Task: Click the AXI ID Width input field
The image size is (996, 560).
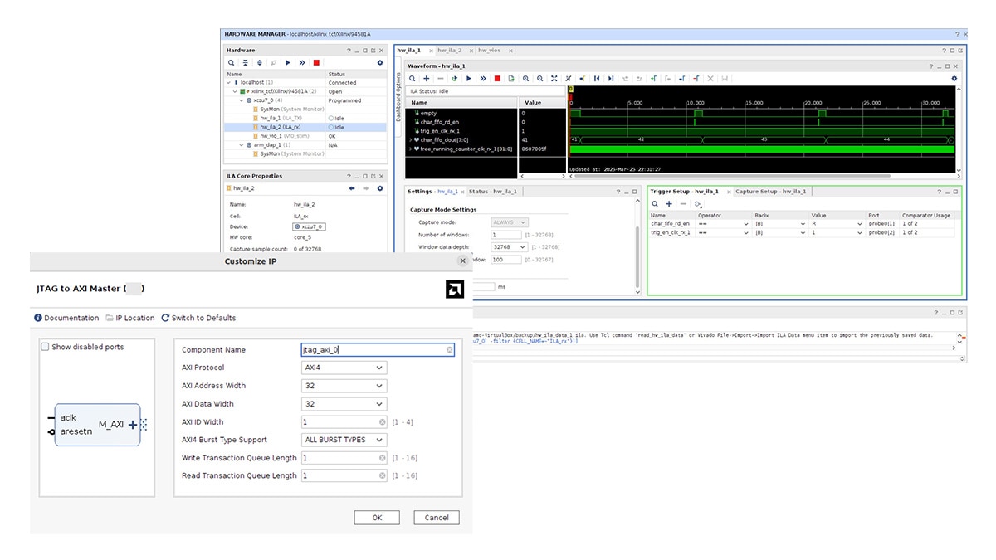Action: (x=344, y=421)
